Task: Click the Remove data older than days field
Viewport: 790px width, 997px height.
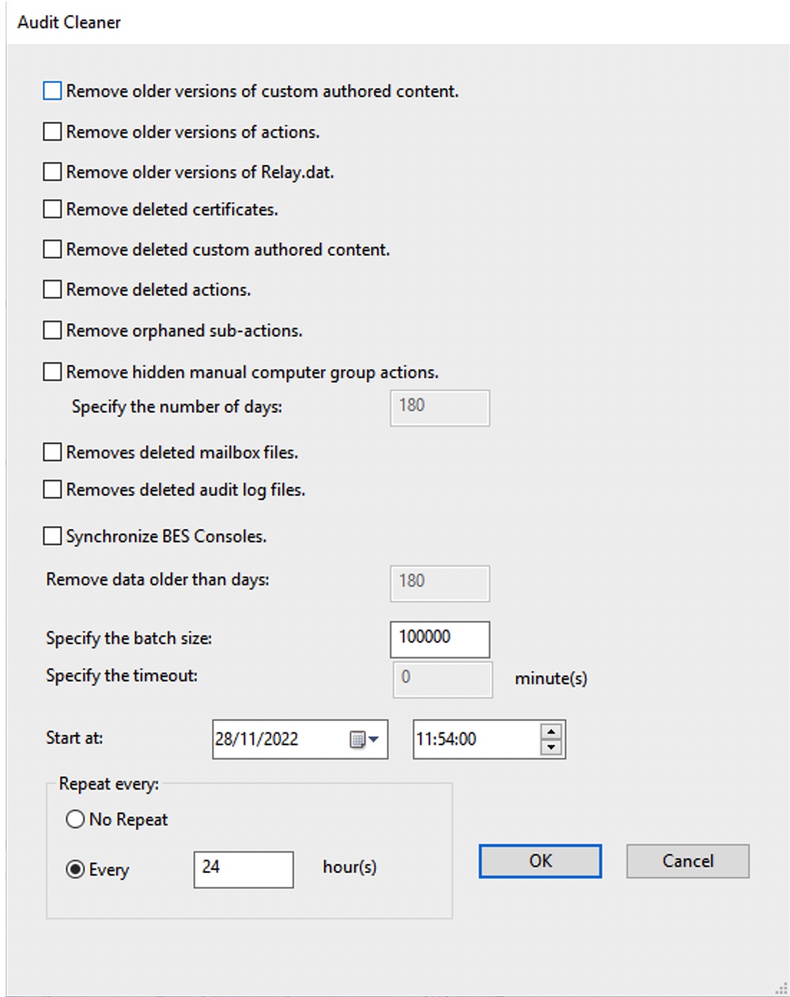Action: 440,583
